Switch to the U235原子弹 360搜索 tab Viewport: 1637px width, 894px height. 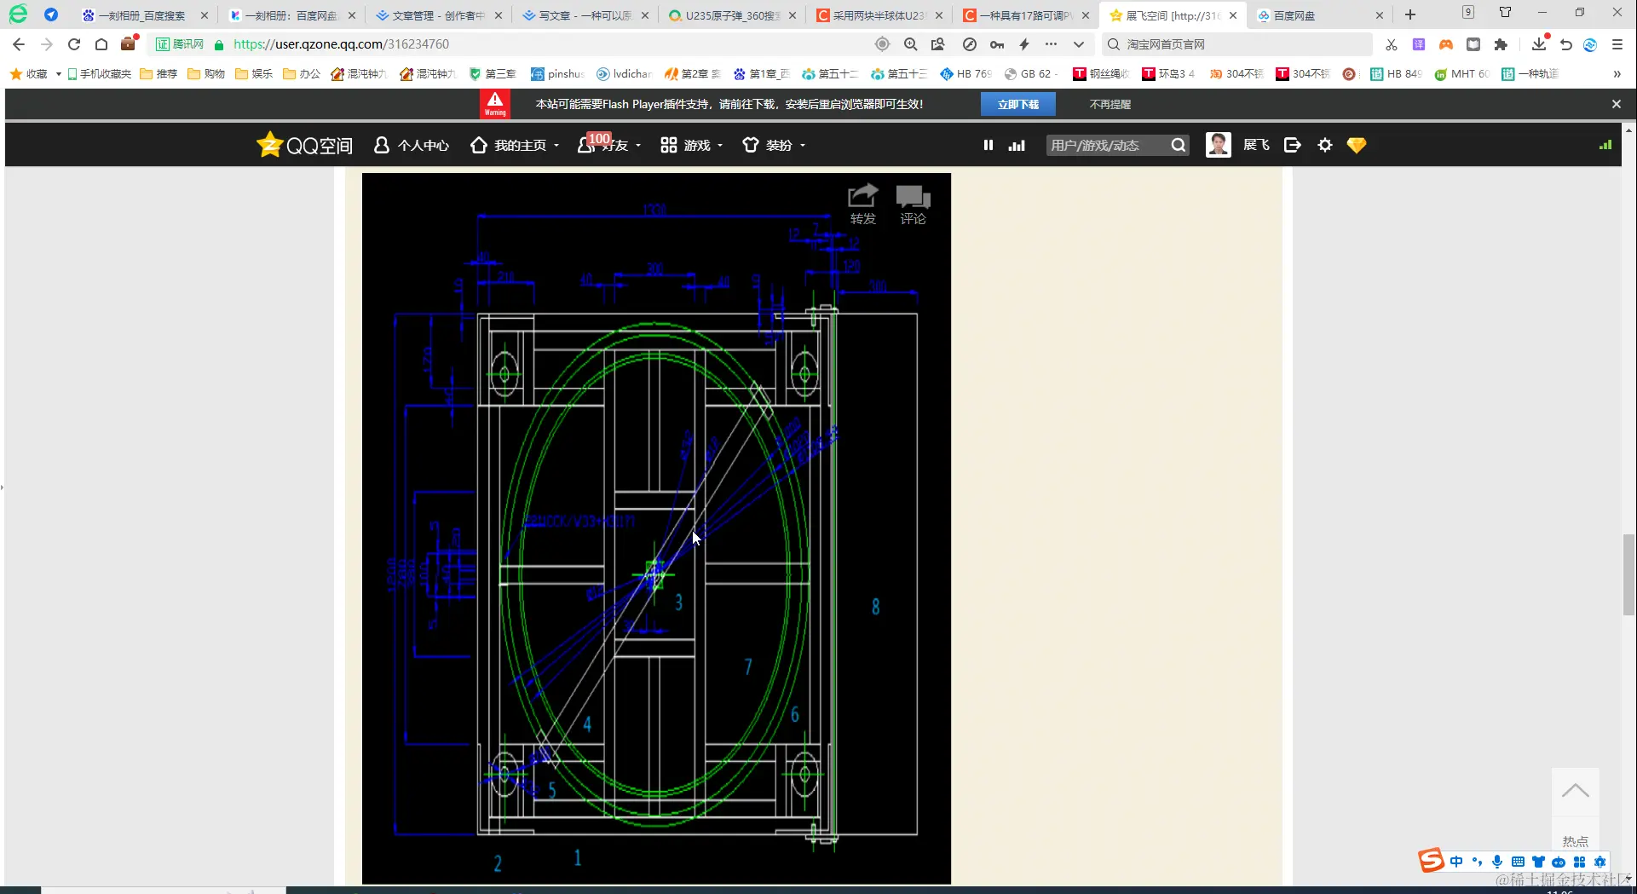point(733,15)
